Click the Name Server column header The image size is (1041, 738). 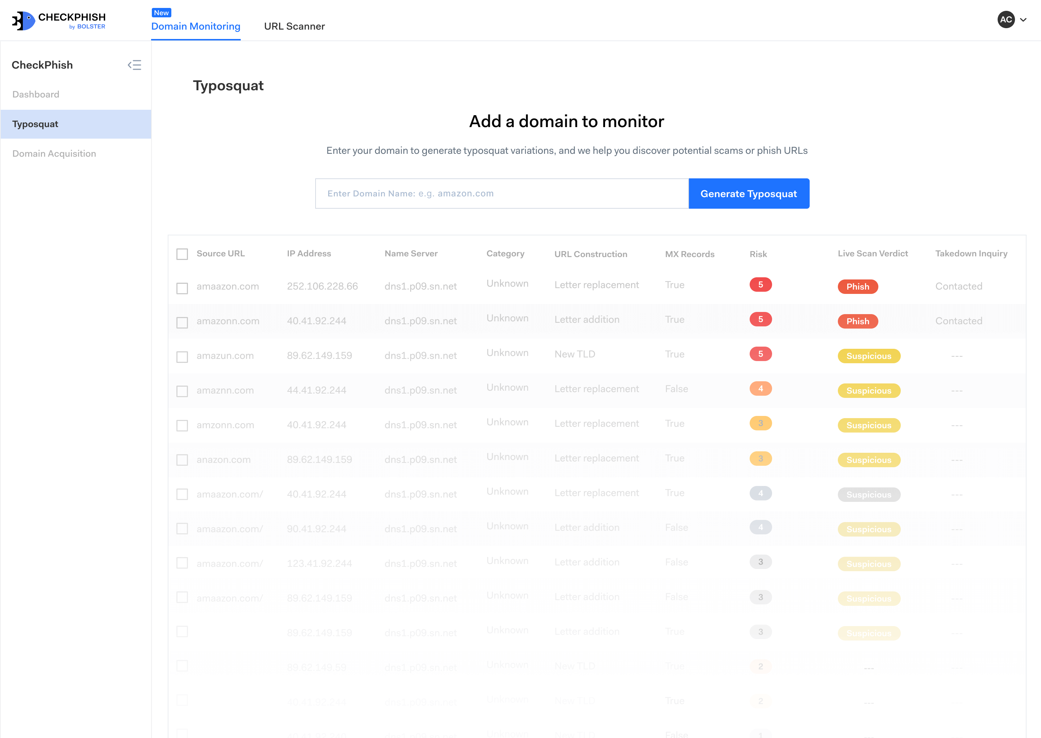411,253
